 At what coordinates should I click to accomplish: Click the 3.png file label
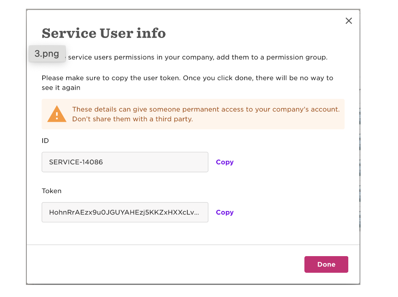[47, 53]
